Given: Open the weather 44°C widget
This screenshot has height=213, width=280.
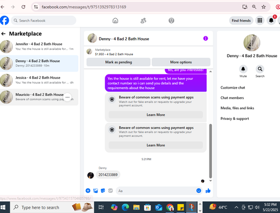Looking at the screenshot, I should click(x=218, y=207).
